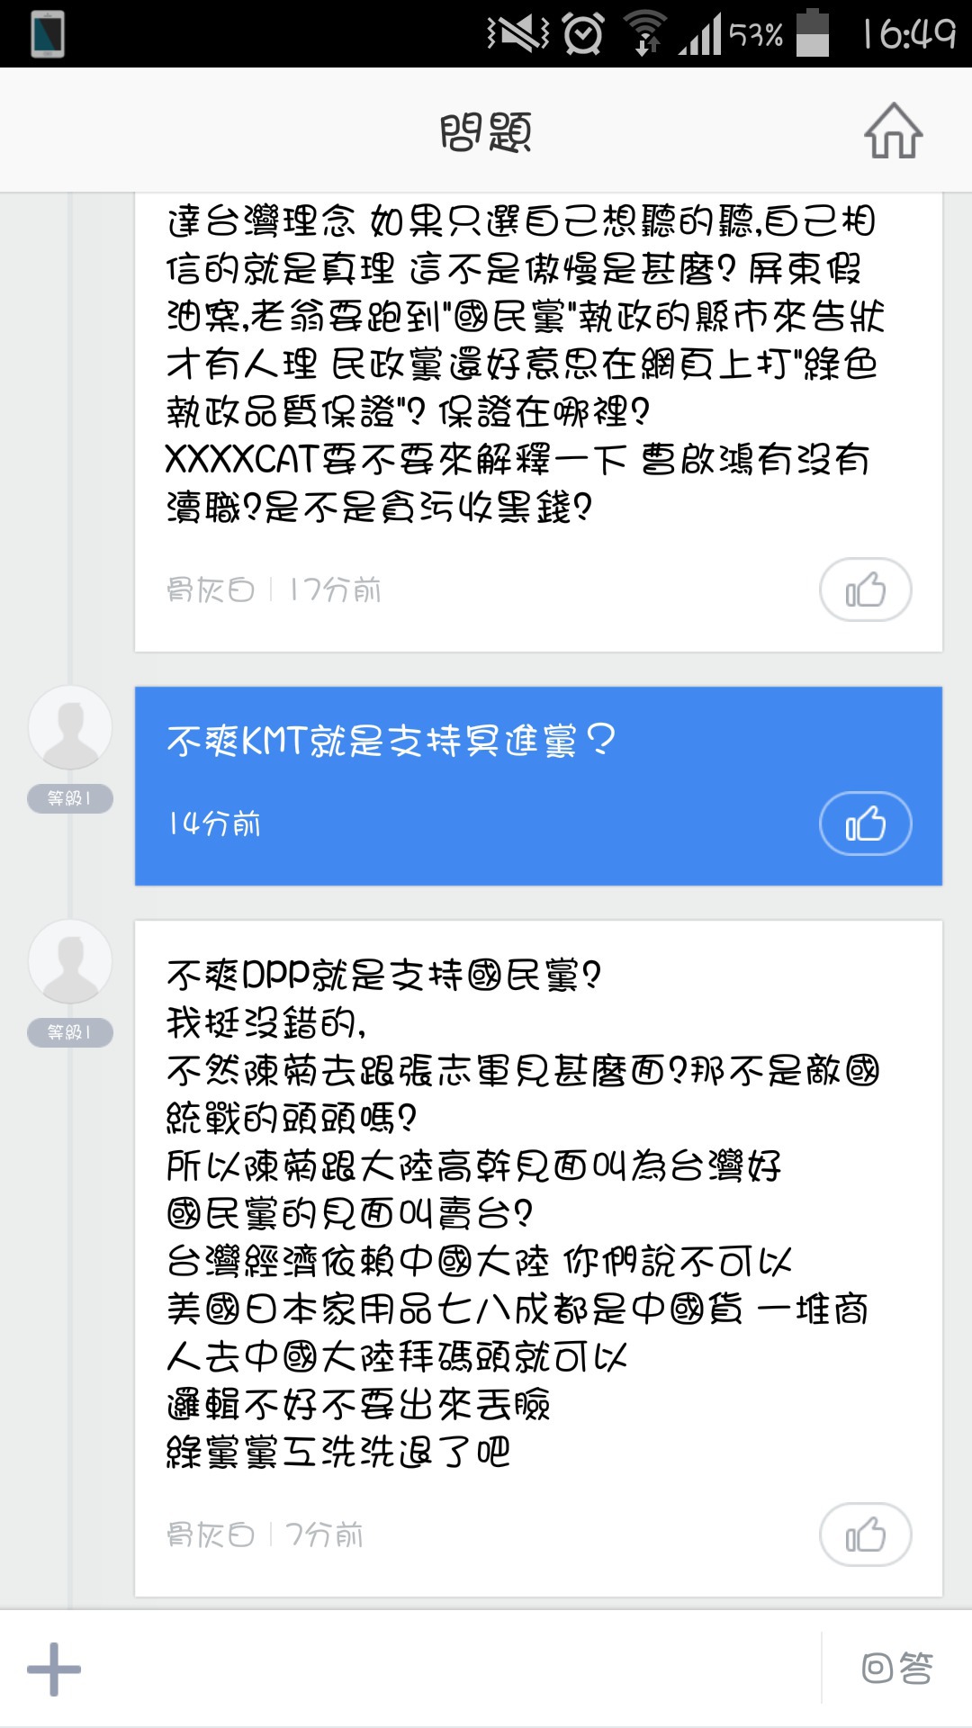Viewport: 972px width, 1728px height.
Task: Tap the phone notification icon top left
Action: pos(47,34)
